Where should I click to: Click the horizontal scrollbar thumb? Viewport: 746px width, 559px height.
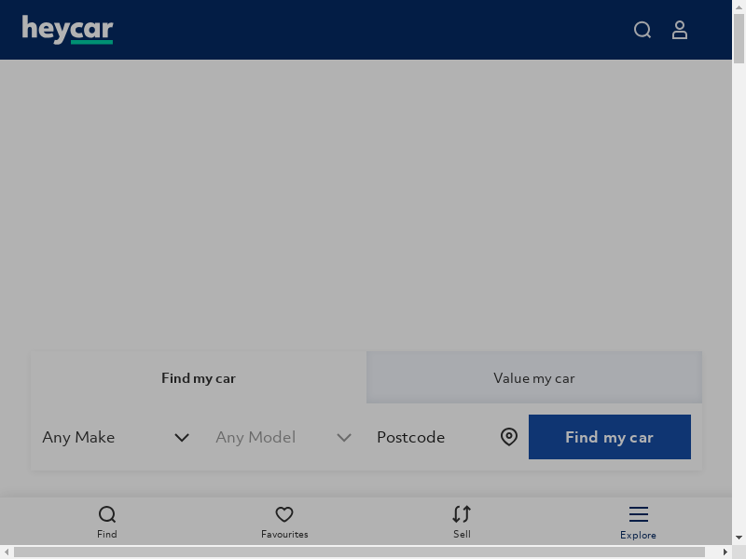(x=359, y=552)
